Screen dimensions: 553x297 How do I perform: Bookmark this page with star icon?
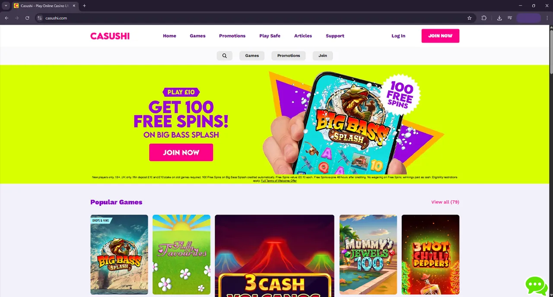click(x=469, y=18)
